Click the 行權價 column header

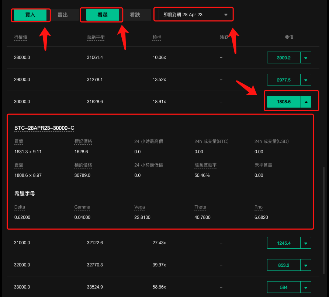pyautogui.click(x=21, y=37)
